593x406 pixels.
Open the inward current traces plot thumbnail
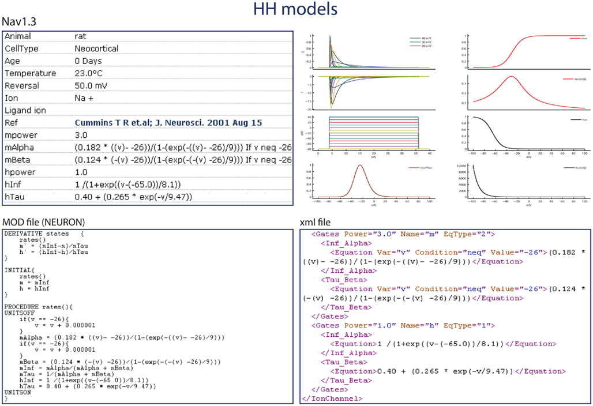tap(369, 93)
